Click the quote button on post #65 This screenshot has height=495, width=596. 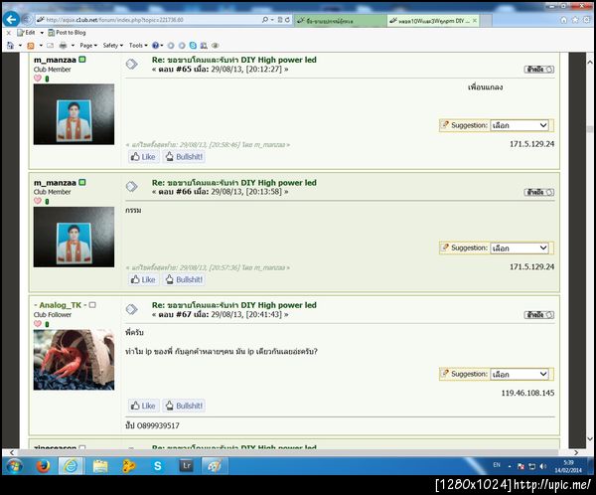[539, 70]
